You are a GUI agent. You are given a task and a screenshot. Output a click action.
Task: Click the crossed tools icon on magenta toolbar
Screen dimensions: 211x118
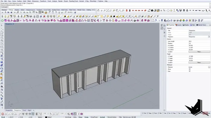click(x=131, y=20)
